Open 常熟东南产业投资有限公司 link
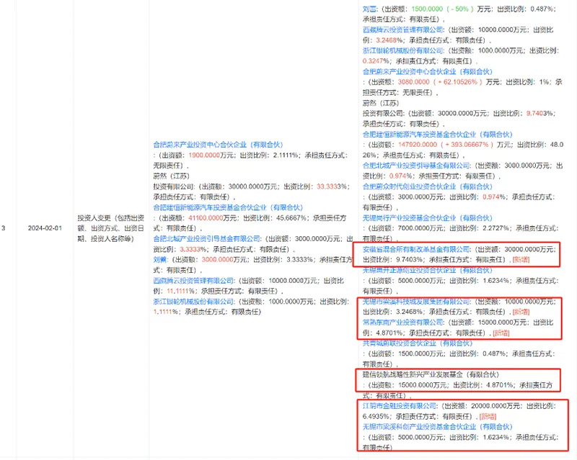Viewport: 577px width, 460px height. [x=403, y=323]
